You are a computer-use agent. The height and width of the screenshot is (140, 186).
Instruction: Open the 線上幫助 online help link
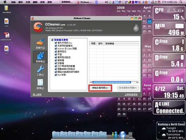(x=37, y=94)
